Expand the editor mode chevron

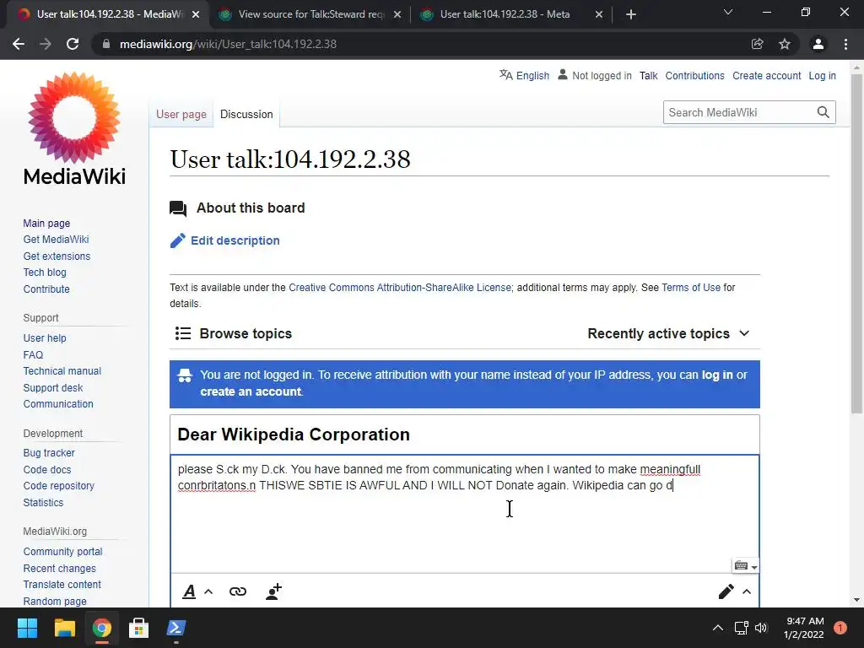point(747,591)
